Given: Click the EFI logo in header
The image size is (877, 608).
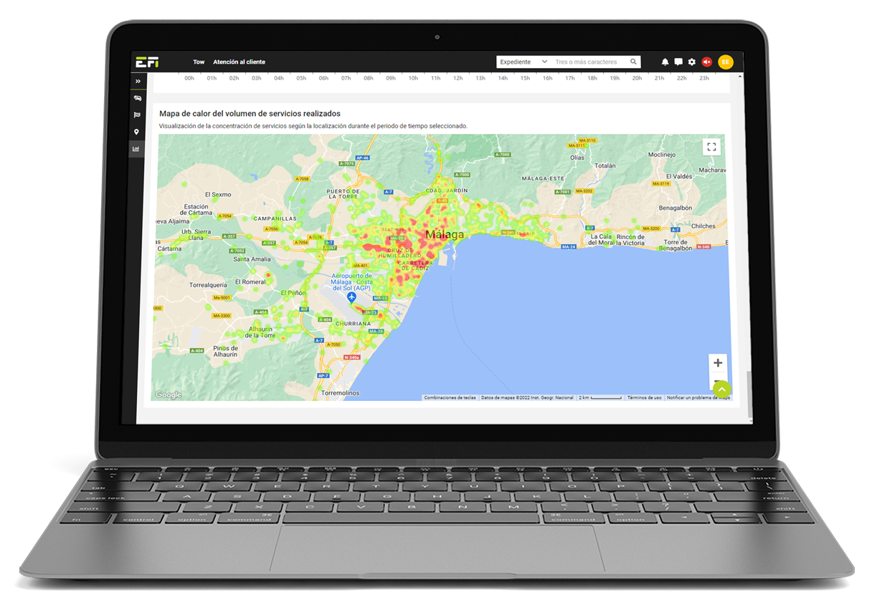Looking at the screenshot, I should point(147,62).
